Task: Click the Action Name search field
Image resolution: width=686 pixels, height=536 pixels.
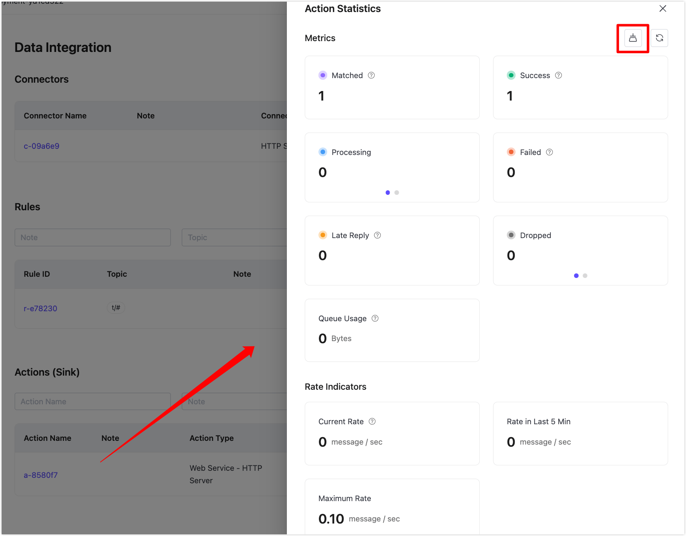Action: pos(92,401)
